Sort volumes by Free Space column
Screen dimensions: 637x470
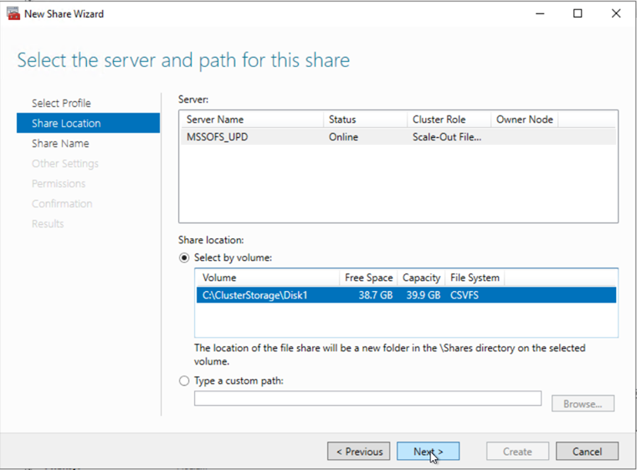coord(368,278)
